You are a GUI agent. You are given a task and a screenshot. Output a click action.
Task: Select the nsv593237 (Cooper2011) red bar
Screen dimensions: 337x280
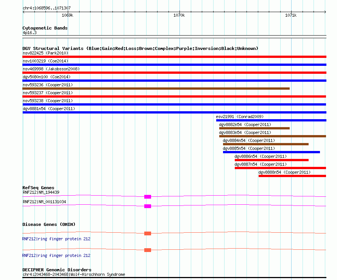[x=174, y=96]
